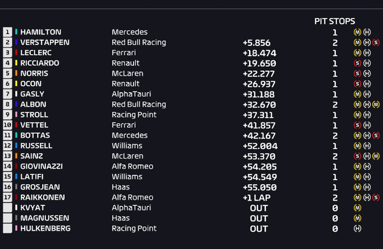Click Leclerc's white hard tyre icon

(367, 53)
